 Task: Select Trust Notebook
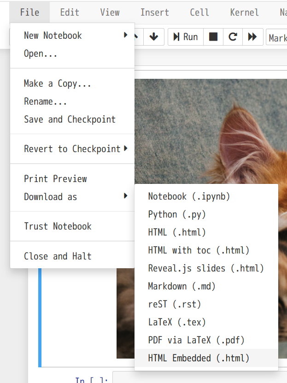click(72, 226)
